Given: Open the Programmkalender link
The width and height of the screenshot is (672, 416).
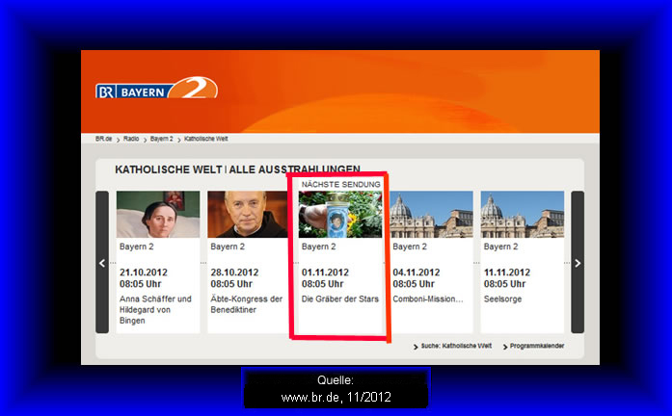Looking at the screenshot, I should coord(538,346).
